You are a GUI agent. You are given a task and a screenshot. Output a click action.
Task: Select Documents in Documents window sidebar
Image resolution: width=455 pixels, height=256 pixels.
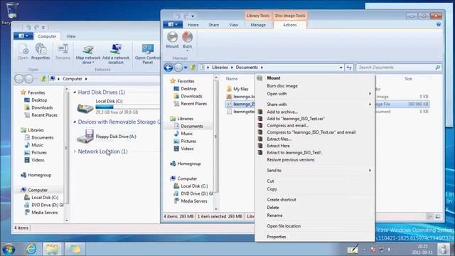(192, 127)
